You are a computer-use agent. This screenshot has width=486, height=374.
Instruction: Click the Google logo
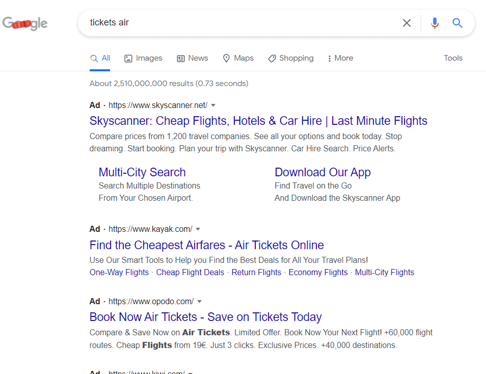tap(25, 23)
